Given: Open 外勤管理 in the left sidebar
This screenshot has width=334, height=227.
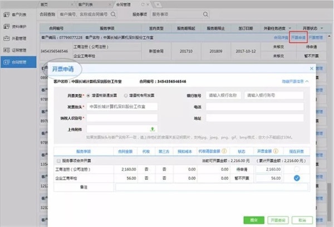Looking at the screenshot, I should (x=18, y=38).
